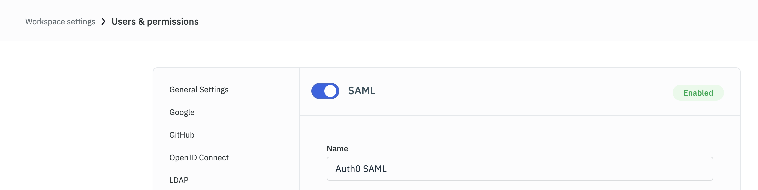758x190 pixels.
Task: Open General Settings in the sidebar
Action: tap(199, 90)
